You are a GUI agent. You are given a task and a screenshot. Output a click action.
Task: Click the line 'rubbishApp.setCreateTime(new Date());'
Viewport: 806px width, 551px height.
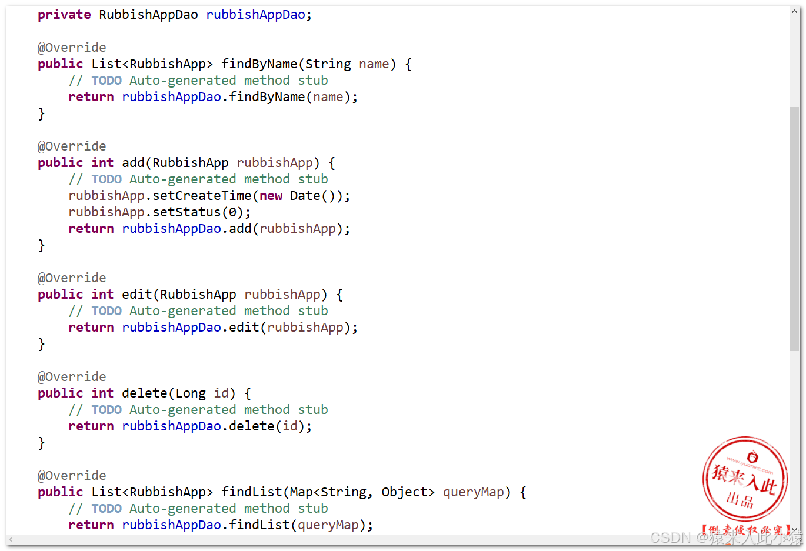(x=209, y=196)
